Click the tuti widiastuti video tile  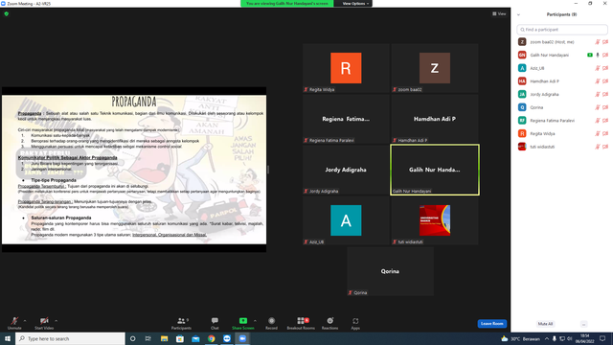tap(434, 220)
